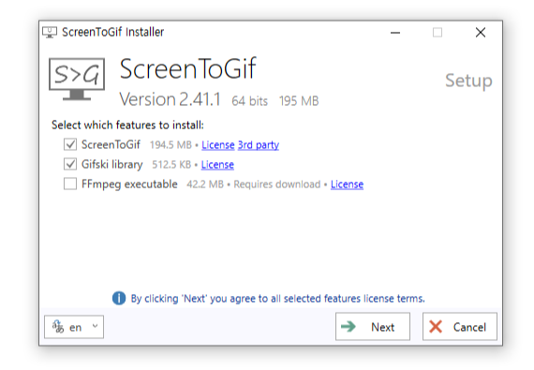Viewport: 534px width, 370px height.
Task: Click the '195 MB' total size text
Action: click(x=299, y=101)
